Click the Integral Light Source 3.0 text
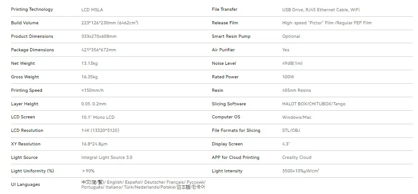 pos(106,157)
